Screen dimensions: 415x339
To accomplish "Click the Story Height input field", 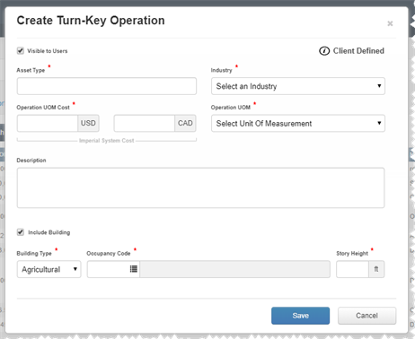I will pyautogui.click(x=352, y=269).
